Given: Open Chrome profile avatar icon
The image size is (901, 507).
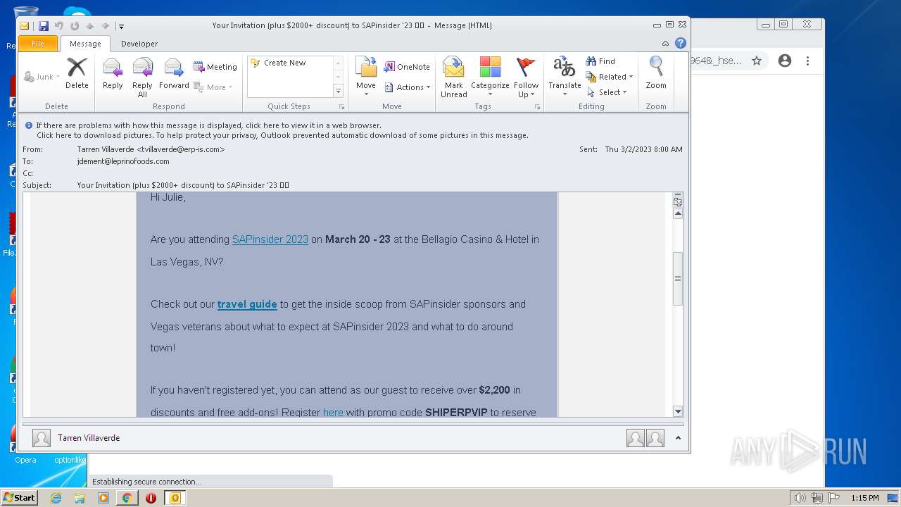Looking at the screenshot, I should click(785, 61).
